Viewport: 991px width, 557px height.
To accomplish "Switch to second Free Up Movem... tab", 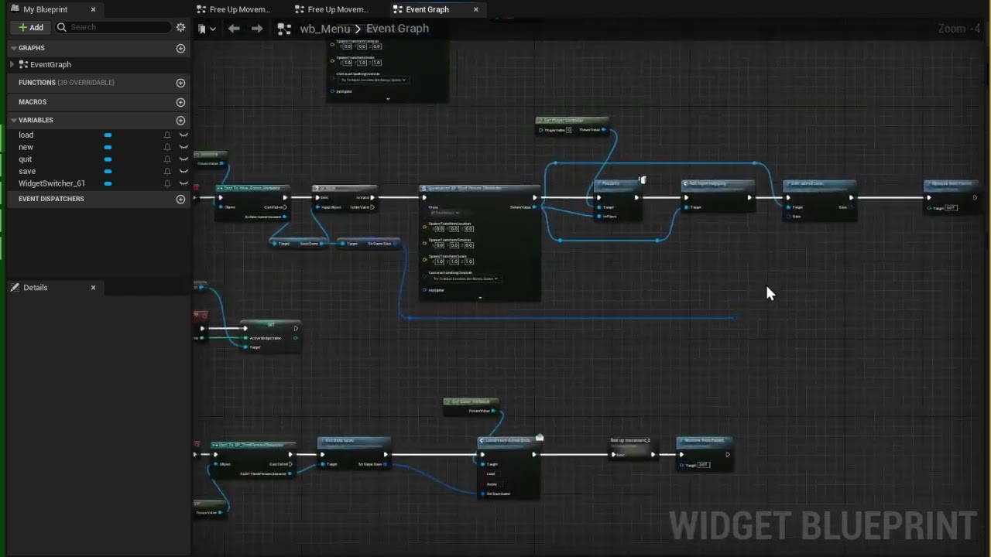I will pos(338,9).
